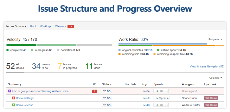
Task: Click the purple Epic issue type icon
Action: [x=9, y=91]
